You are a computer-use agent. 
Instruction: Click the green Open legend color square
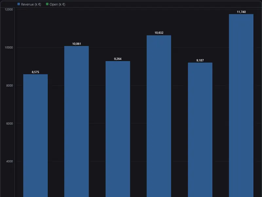pos(47,4)
